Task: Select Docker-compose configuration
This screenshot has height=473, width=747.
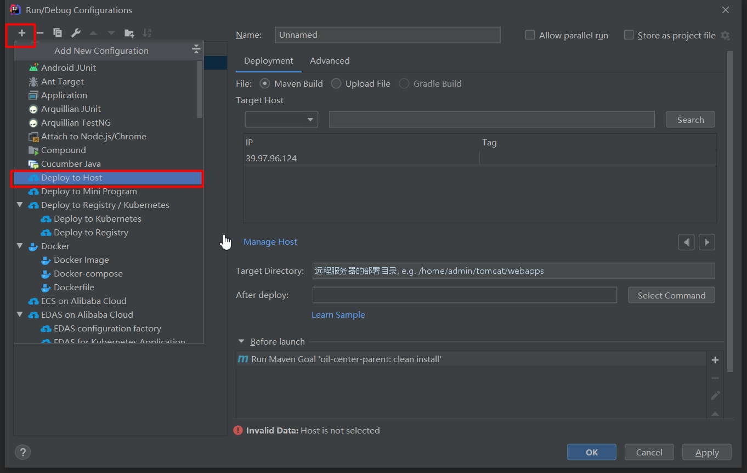Action: click(x=109, y=273)
